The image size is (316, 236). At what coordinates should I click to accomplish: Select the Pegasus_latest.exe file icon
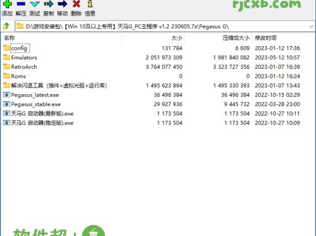[7, 95]
